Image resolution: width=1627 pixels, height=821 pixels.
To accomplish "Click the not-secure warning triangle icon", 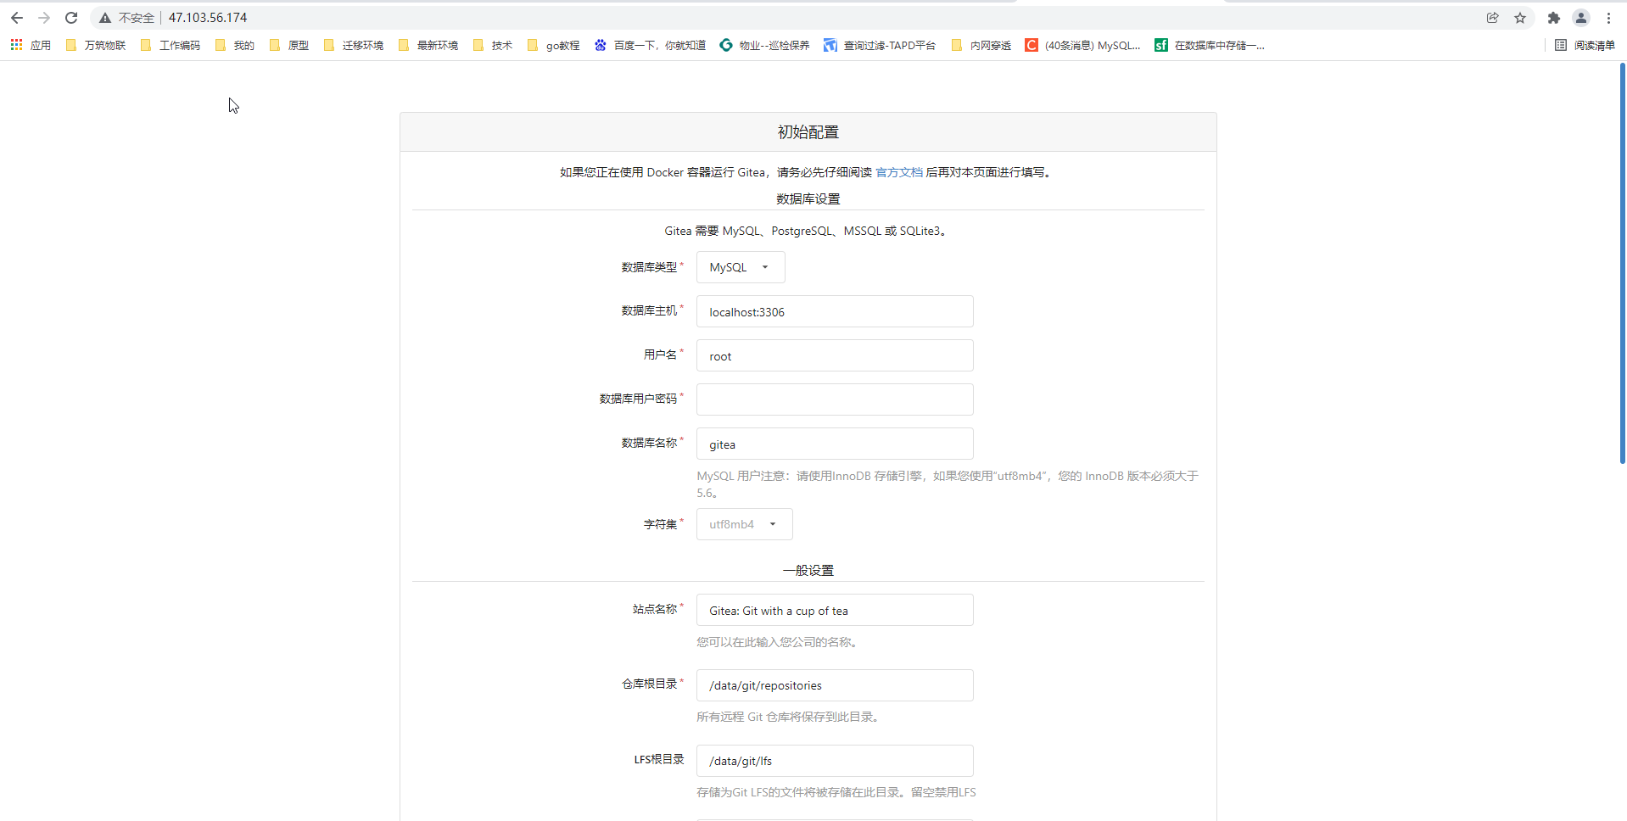I will pos(105,18).
